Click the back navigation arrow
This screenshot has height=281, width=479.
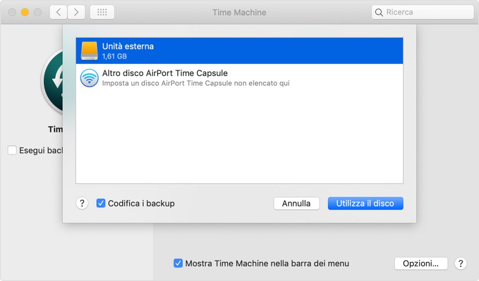[58, 12]
